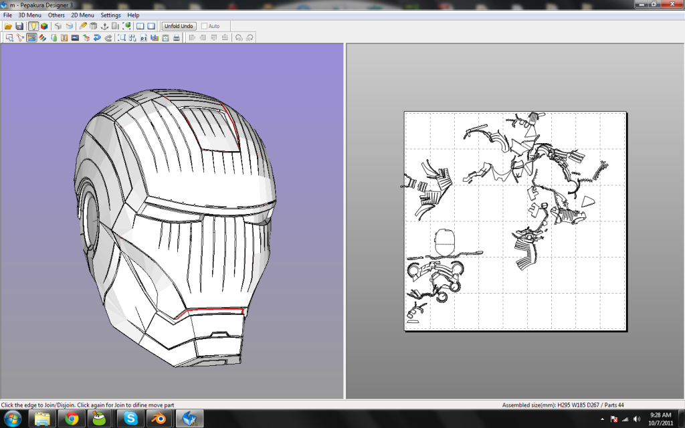Click the align top icon
The image size is (685, 428).
pos(213,37)
